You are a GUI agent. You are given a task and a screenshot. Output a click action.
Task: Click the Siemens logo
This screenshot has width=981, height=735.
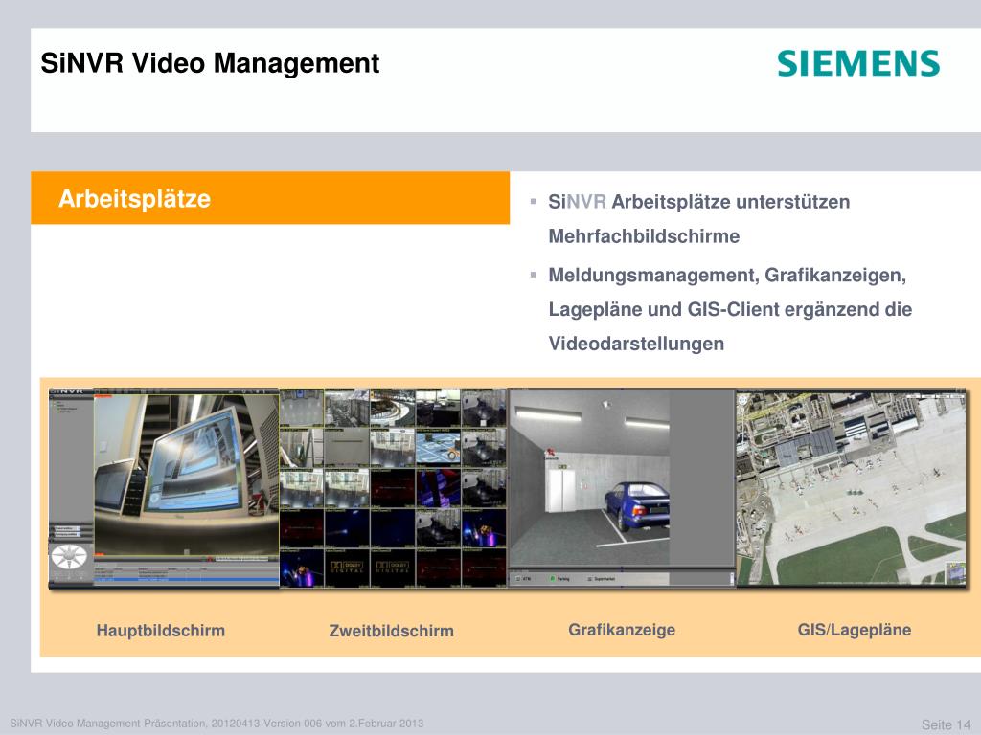point(858,63)
